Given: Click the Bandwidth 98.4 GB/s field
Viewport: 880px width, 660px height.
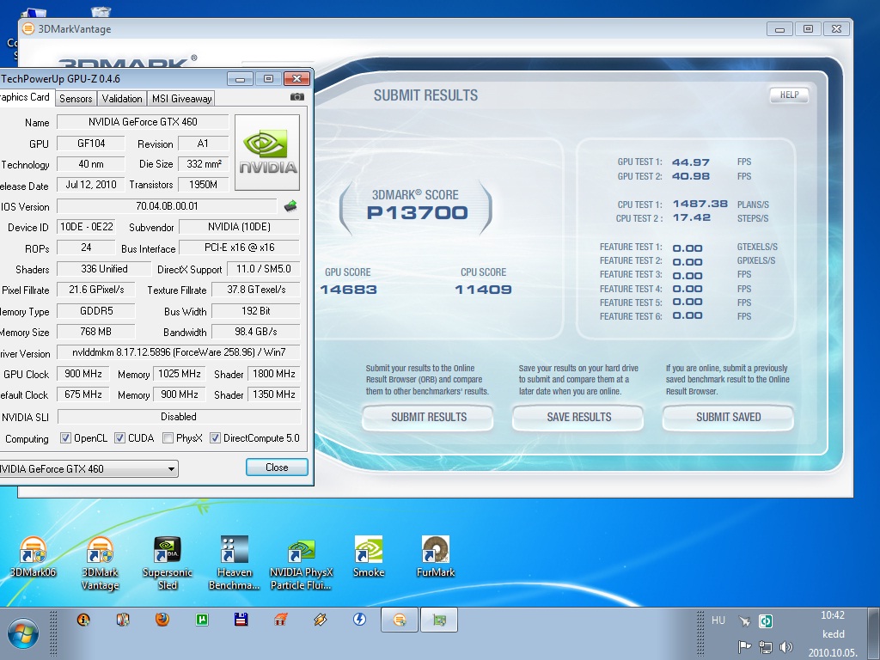Looking at the screenshot, I should (256, 332).
